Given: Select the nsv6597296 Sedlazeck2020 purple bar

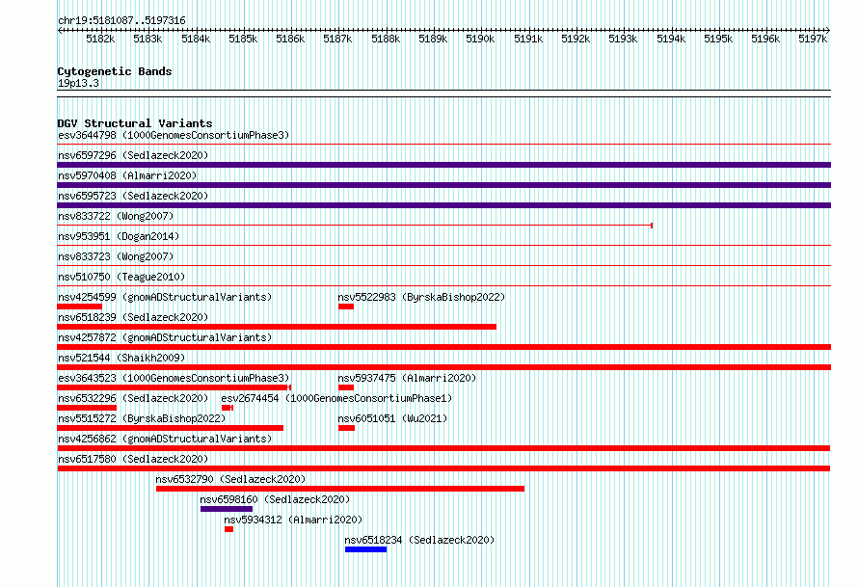Looking at the screenshot, I should [x=443, y=165].
